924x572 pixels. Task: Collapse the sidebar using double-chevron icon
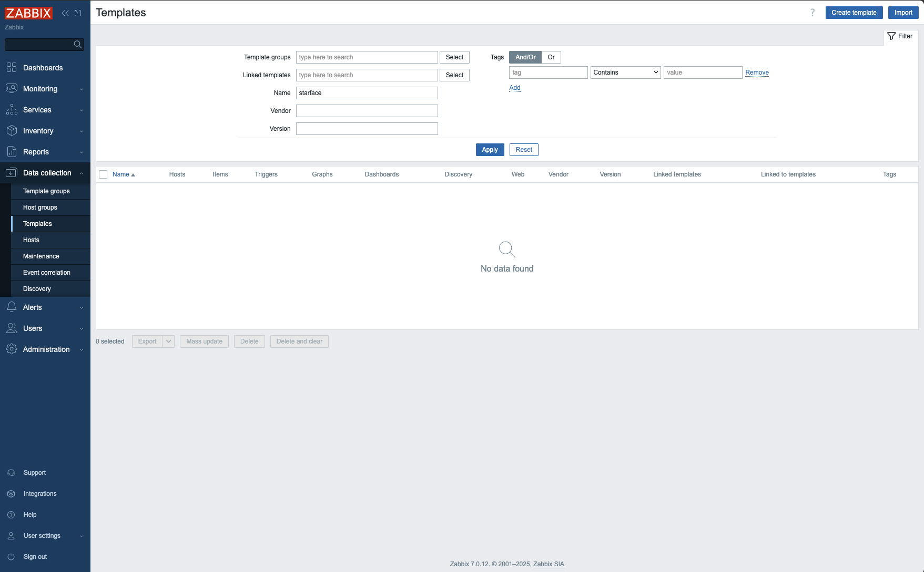click(x=65, y=13)
